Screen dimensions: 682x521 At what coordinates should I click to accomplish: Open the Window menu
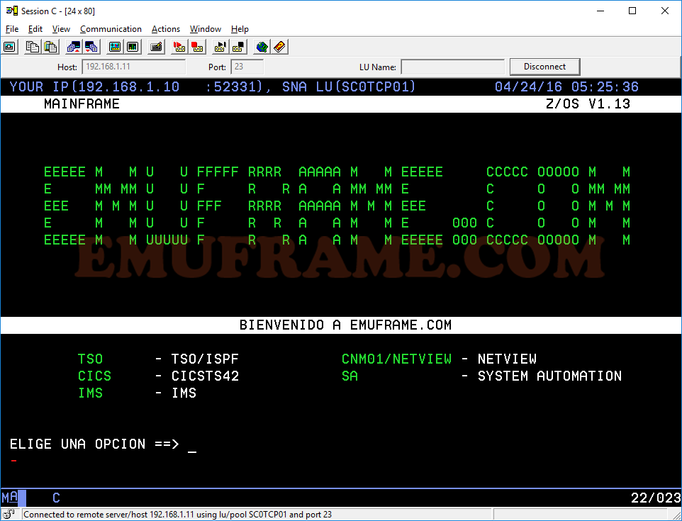click(x=205, y=29)
